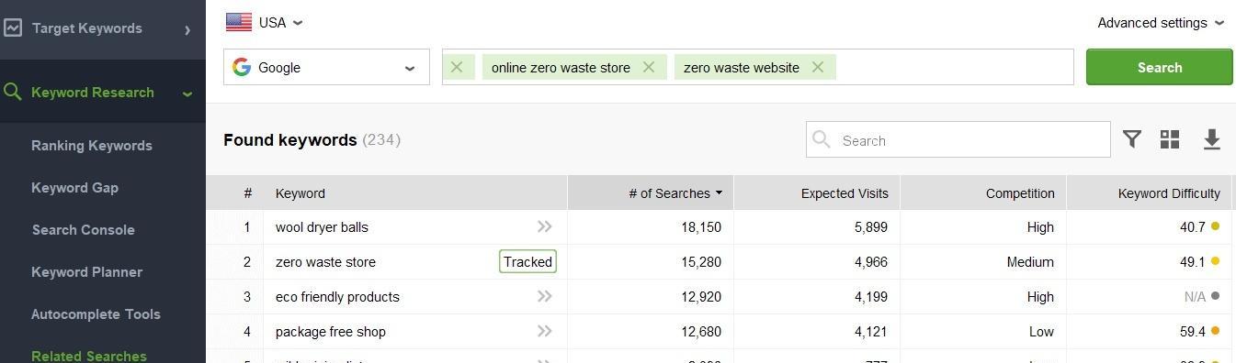Open Ranking Keywords in the sidebar
The height and width of the screenshot is (363, 1236).
(x=92, y=146)
